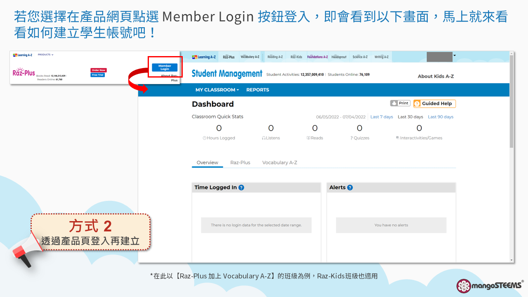Click the help icon beside Alerts
Image resolution: width=528 pixels, height=297 pixels.
click(350, 187)
